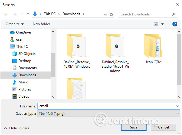The height and width of the screenshot is (135, 182).
Task: Click the Pictures icon in sidebar
Action: 15,89
